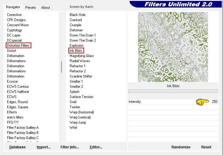Pick the Black Hole filter
The height and width of the screenshot is (155, 223).
tap(77, 15)
